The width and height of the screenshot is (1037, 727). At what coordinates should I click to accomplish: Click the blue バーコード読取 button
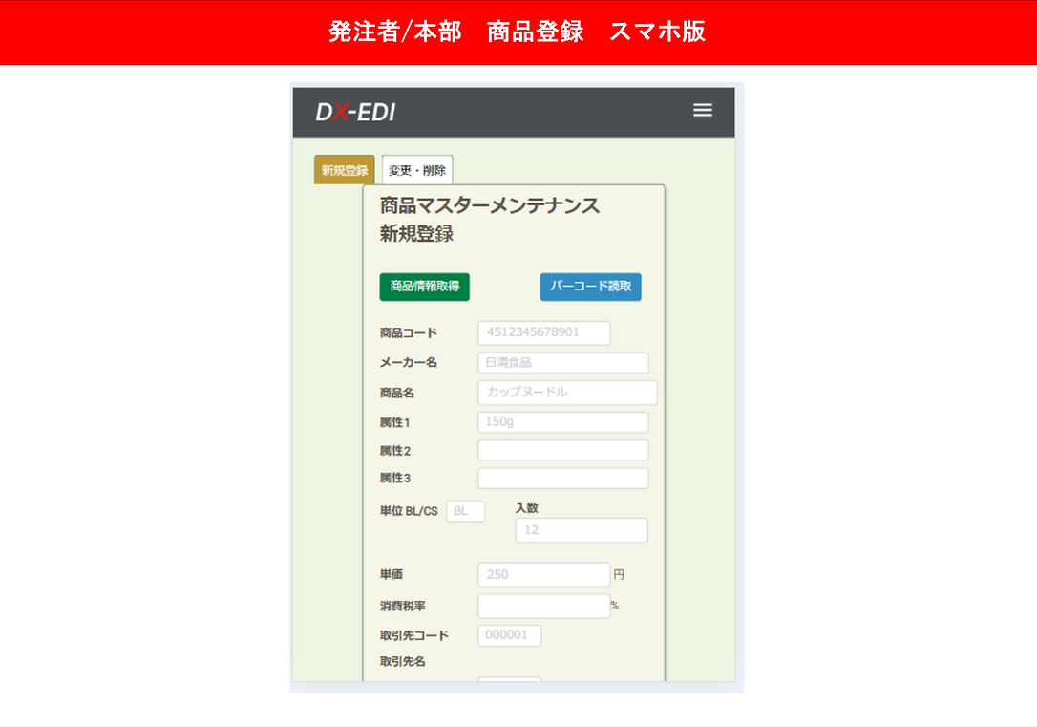(590, 287)
